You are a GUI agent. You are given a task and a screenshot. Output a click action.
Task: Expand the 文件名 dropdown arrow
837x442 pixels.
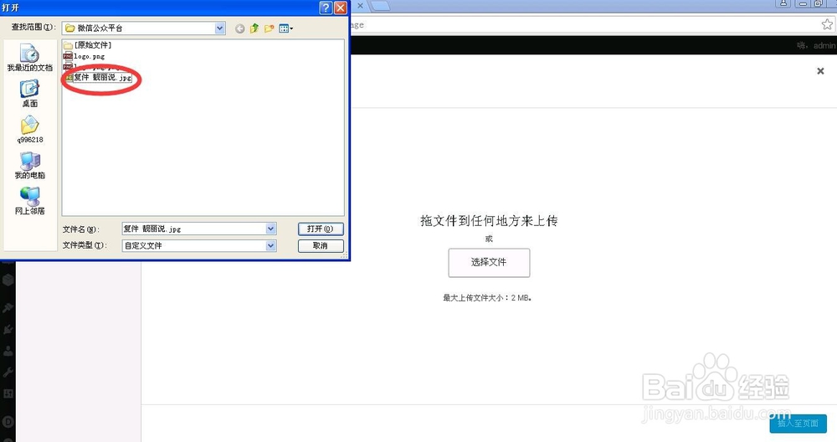[270, 229]
